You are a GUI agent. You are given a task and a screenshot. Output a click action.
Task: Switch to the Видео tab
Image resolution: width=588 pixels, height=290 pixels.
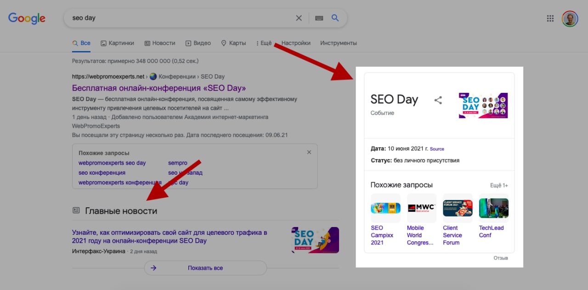(x=198, y=43)
